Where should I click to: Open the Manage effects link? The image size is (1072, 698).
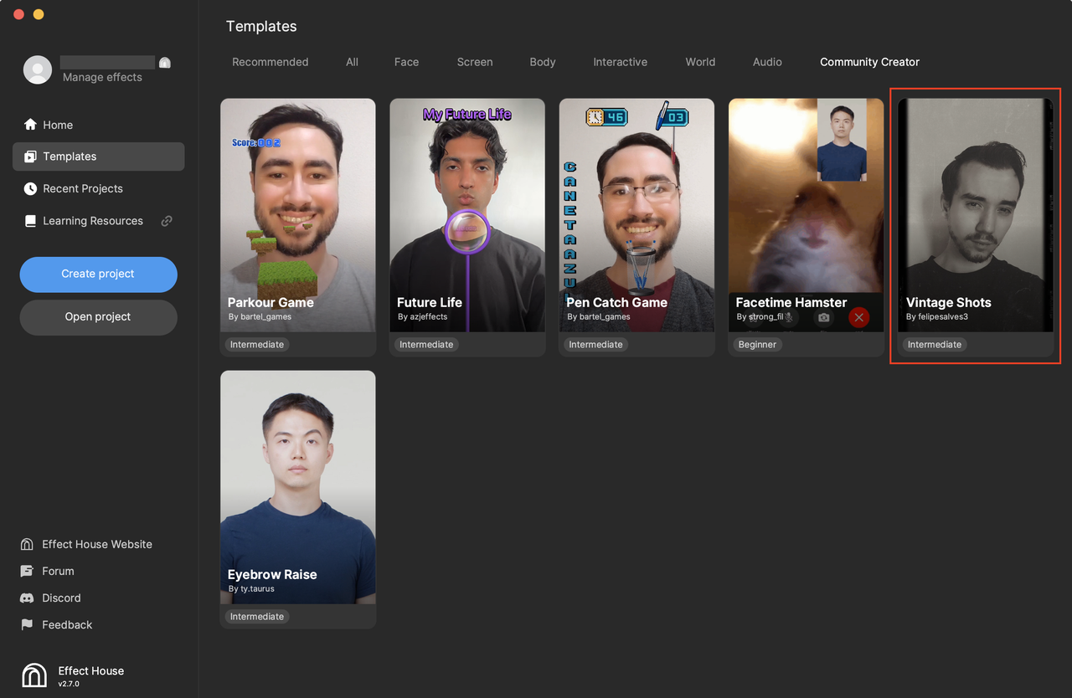click(102, 77)
